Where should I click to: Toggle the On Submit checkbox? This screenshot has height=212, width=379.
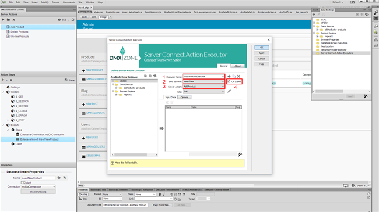tap(229, 81)
